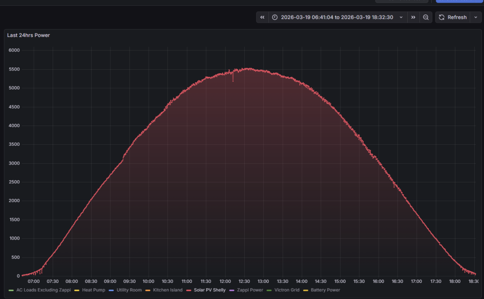The height and width of the screenshot is (299, 484).
Task: Toggle Kitchen Island legend series
Action: tap(167, 290)
